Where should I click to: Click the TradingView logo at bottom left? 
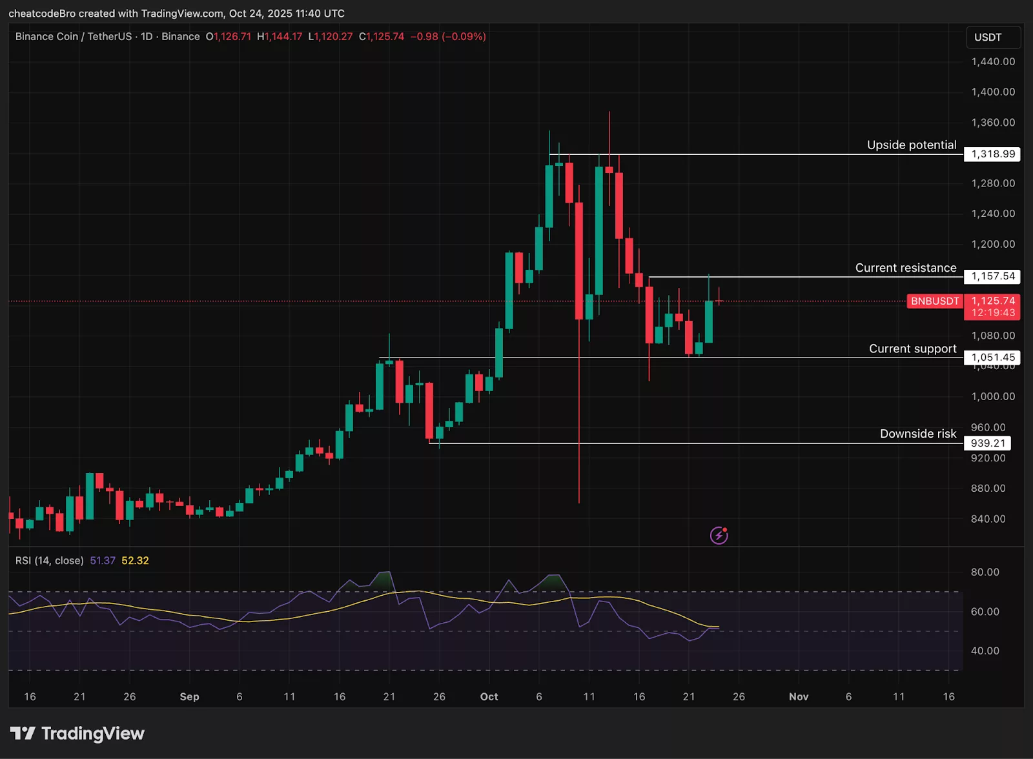click(77, 734)
